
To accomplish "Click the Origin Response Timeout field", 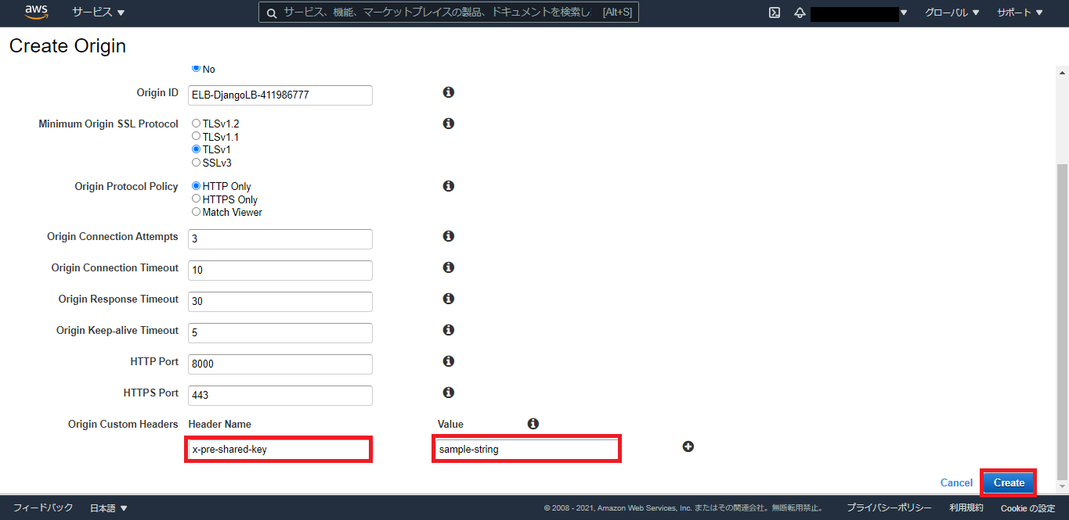I will [x=280, y=302].
